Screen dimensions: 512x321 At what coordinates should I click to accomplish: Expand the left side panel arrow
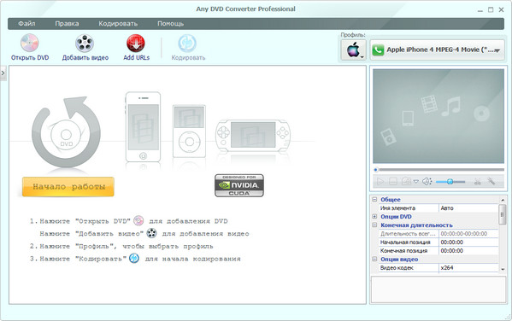tap(3, 73)
